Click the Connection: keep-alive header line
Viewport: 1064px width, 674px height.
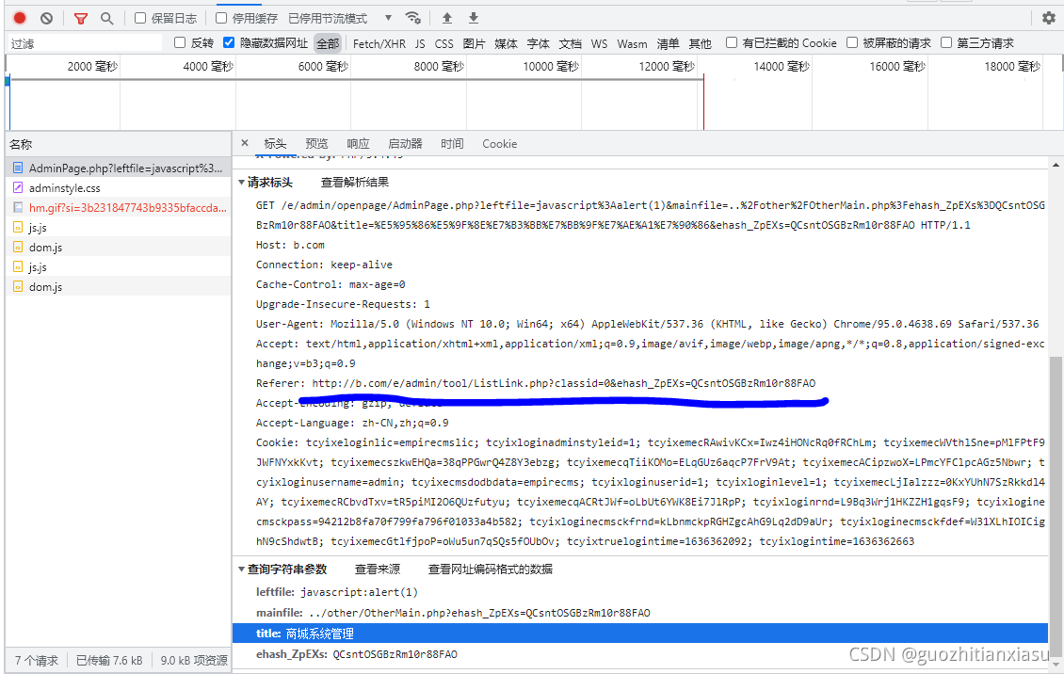(x=324, y=265)
